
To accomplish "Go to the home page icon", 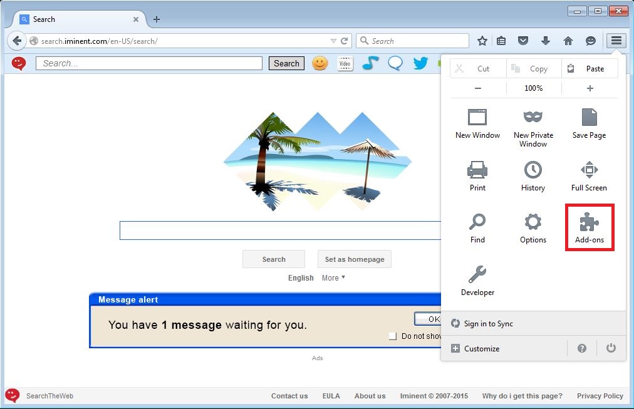I will coord(568,41).
